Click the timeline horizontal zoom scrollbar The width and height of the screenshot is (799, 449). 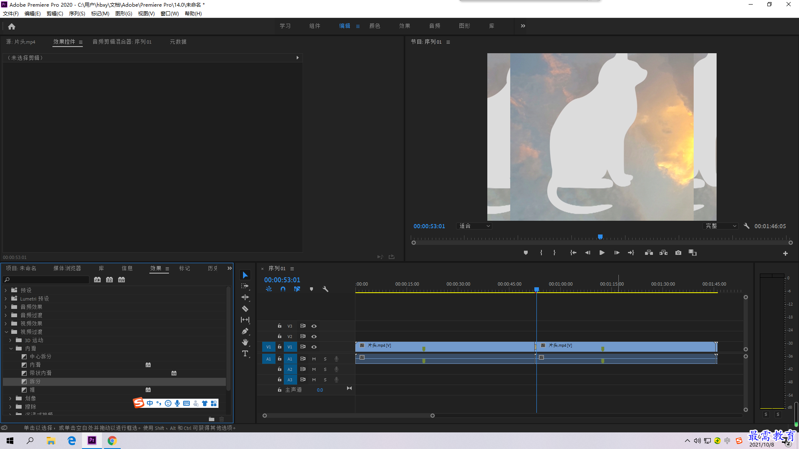[x=348, y=415]
